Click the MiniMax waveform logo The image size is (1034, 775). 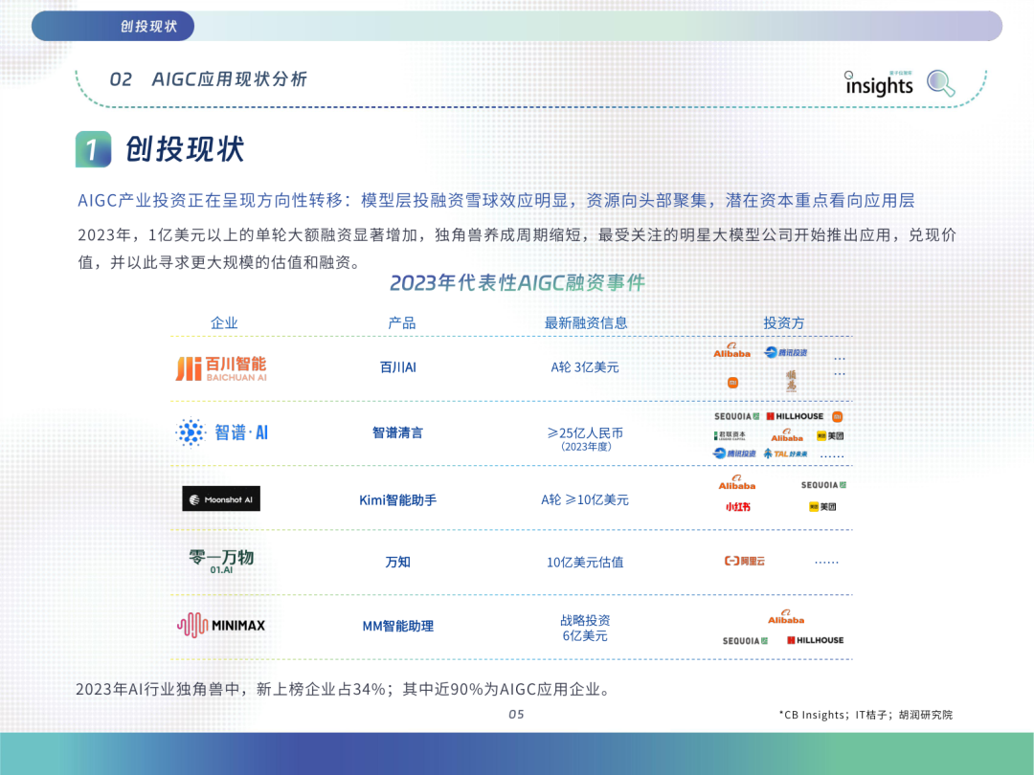221,625
